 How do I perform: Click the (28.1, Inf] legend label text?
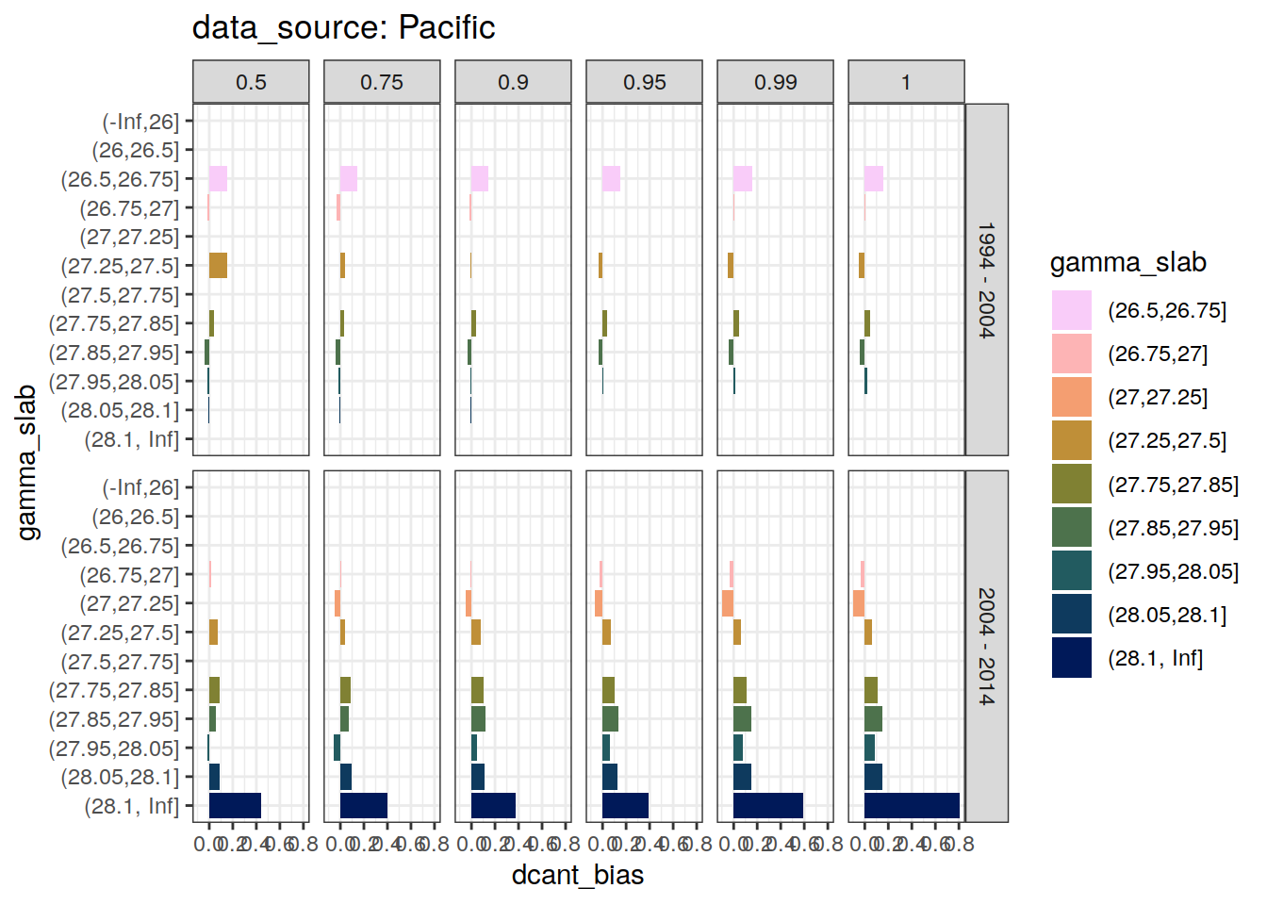point(1156,658)
